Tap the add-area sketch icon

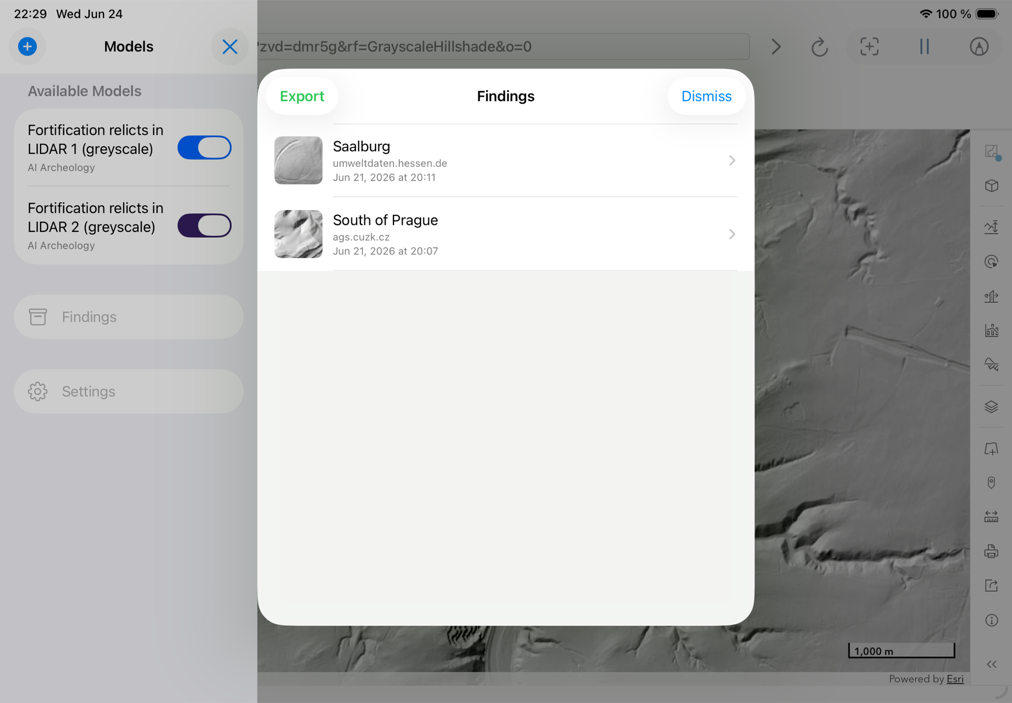coord(992,449)
